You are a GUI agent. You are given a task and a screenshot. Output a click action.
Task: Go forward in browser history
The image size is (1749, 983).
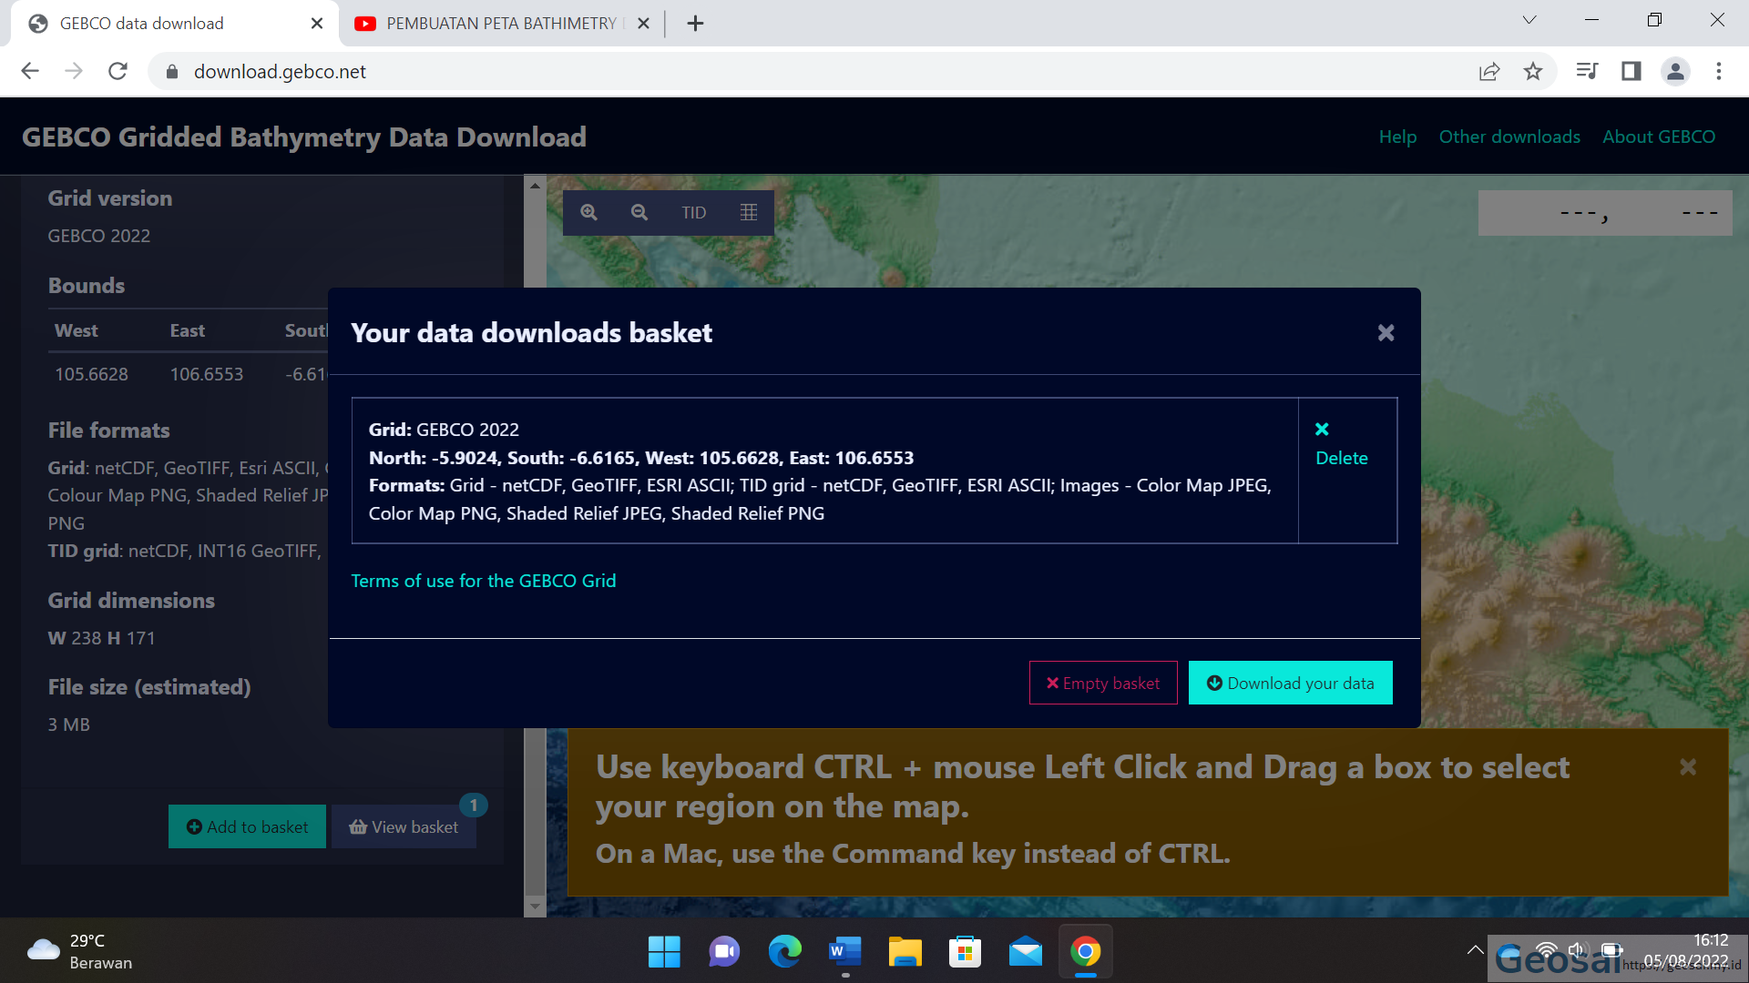(x=74, y=71)
